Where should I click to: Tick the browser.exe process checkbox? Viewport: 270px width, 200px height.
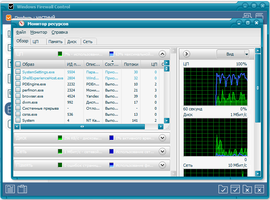(18, 96)
